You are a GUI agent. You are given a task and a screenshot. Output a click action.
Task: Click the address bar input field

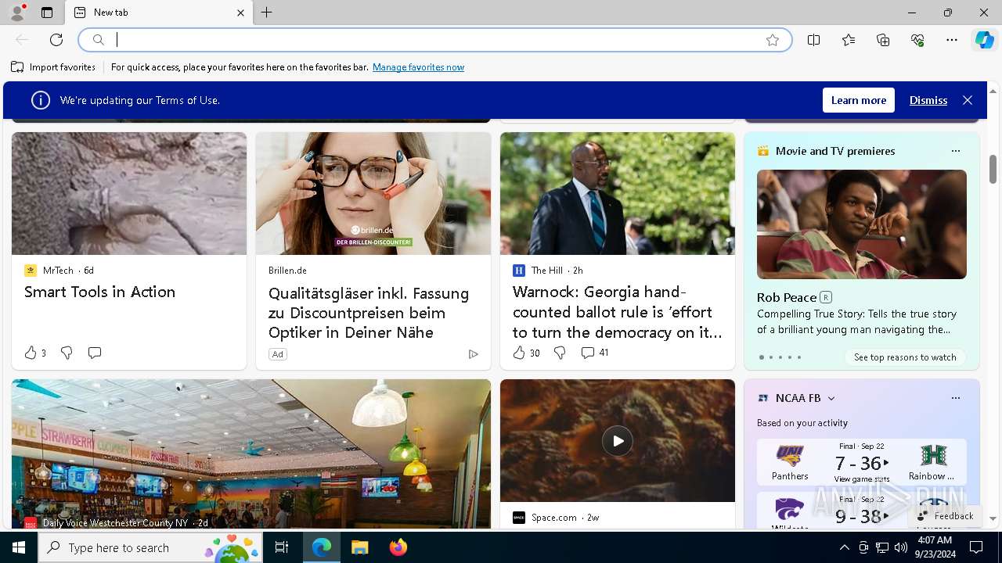(434, 40)
